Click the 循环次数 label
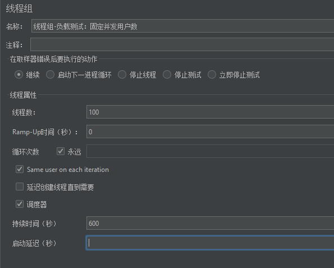The height and width of the screenshot is (268, 334). tap(26, 152)
